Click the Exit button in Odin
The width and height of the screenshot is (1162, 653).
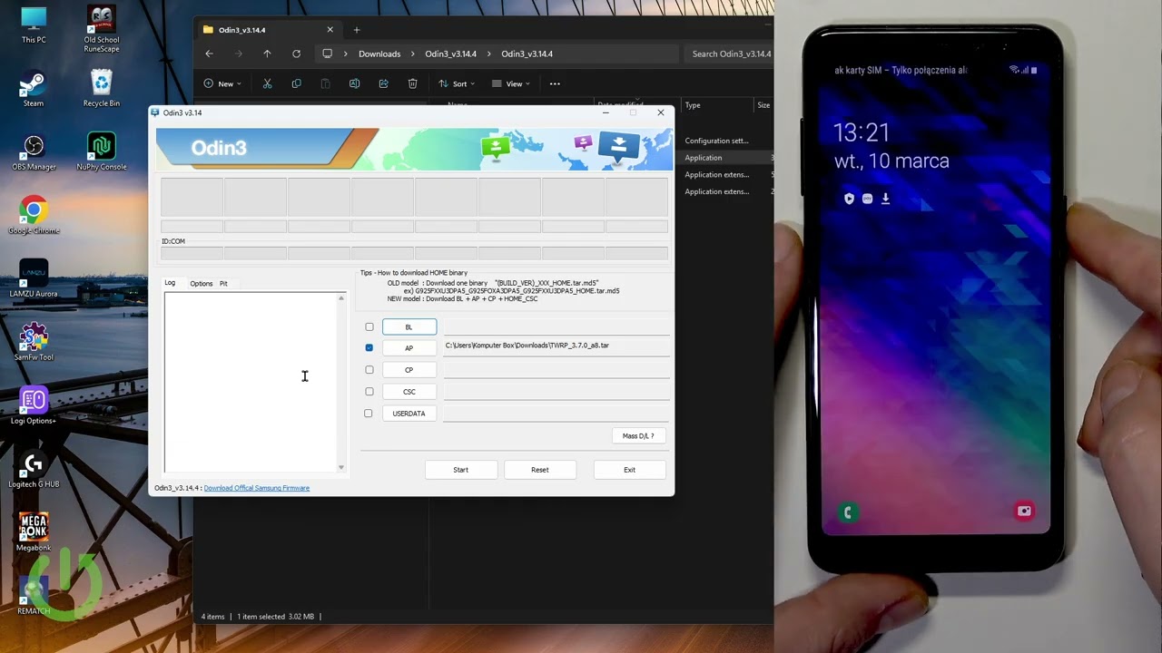pyautogui.click(x=630, y=470)
